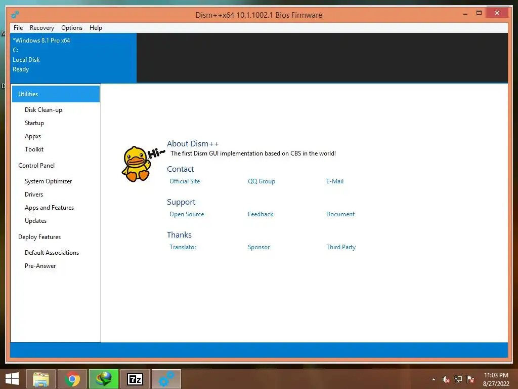Open Apps and Features in sidebar

coord(49,208)
